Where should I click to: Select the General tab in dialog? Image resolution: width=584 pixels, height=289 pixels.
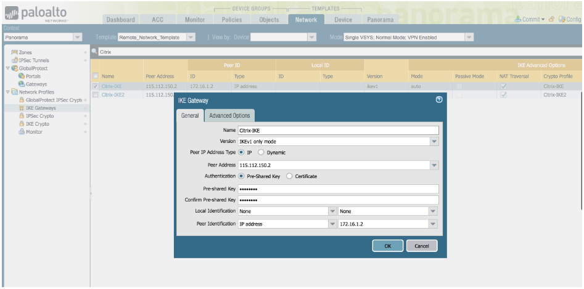[x=190, y=116]
